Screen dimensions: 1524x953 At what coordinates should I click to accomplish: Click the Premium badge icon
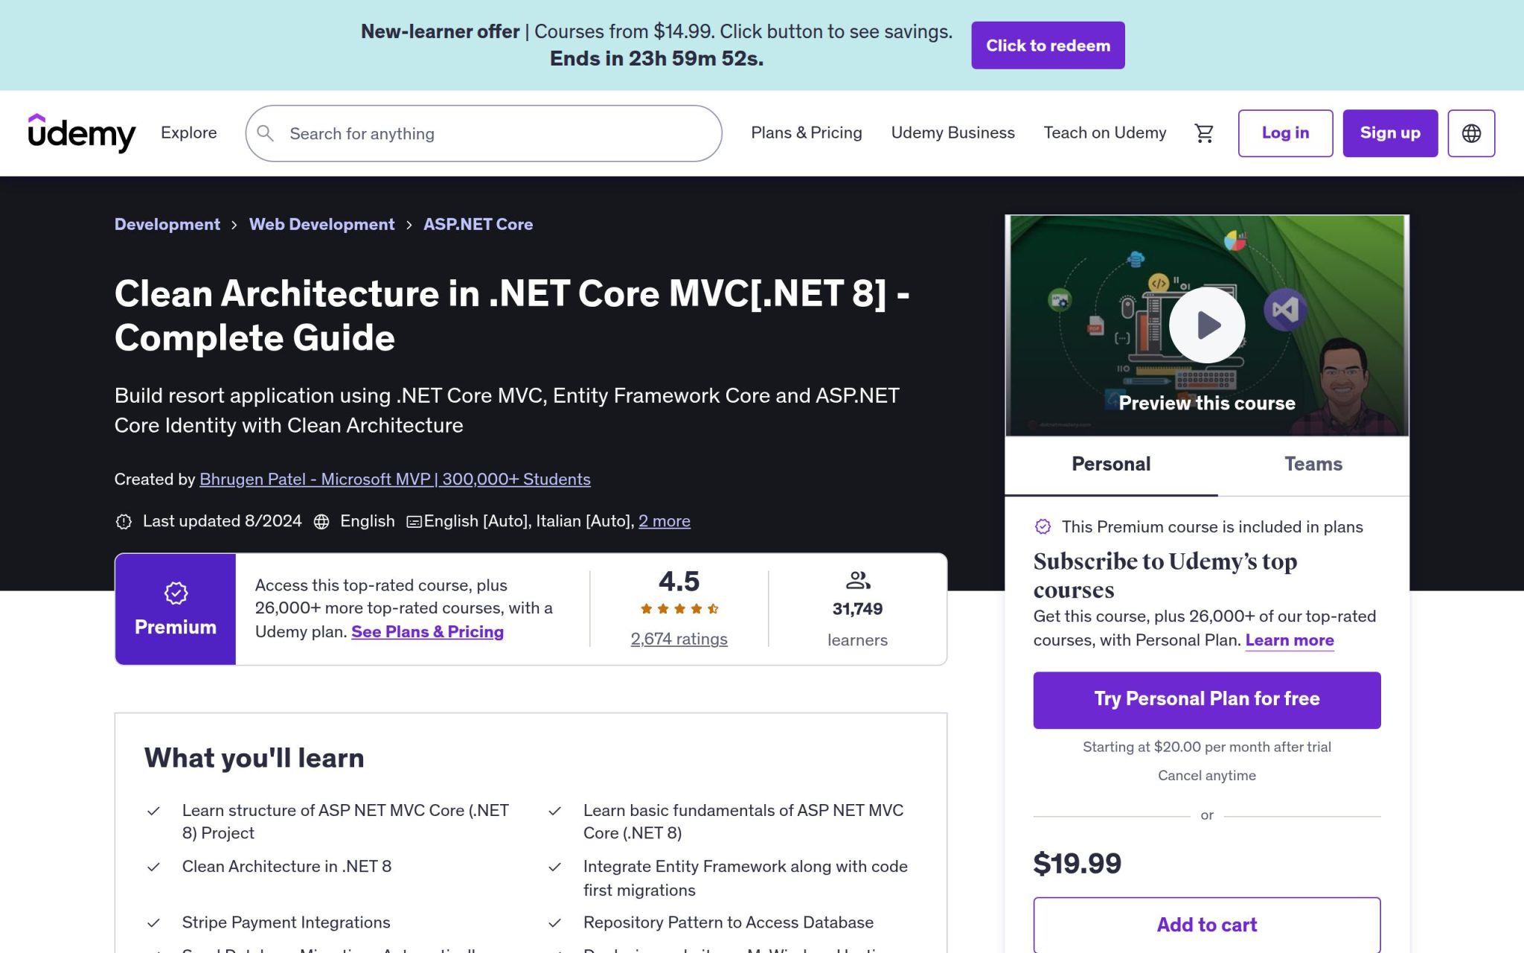point(175,593)
